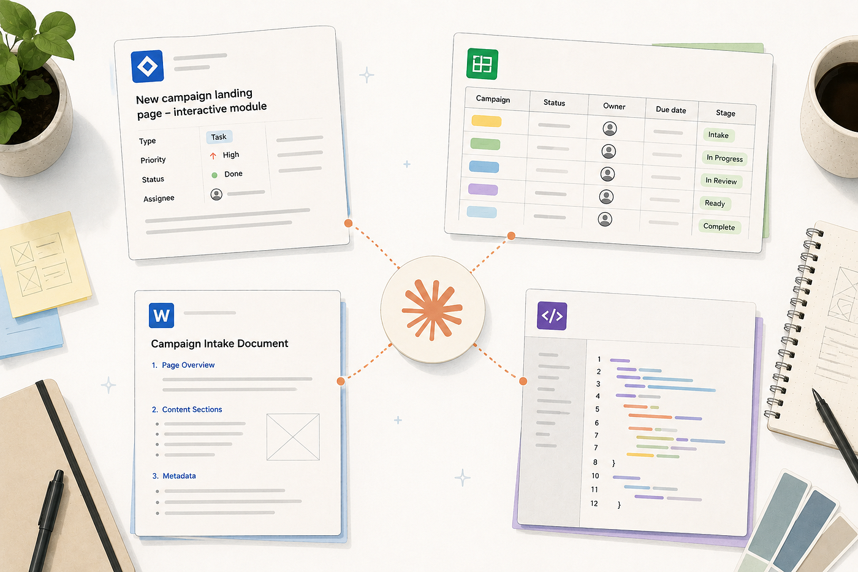Click the image placeholder in the intake document

[x=293, y=437]
